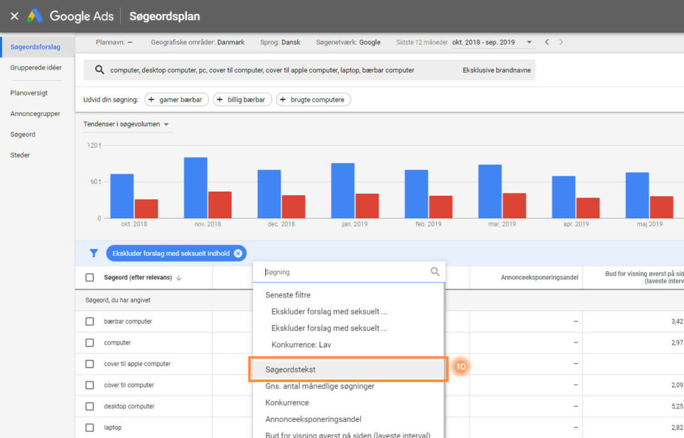Click the magnifier icon in keyword search bar
The width and height of the screenshot is (684, 438).
pos(100,70)
